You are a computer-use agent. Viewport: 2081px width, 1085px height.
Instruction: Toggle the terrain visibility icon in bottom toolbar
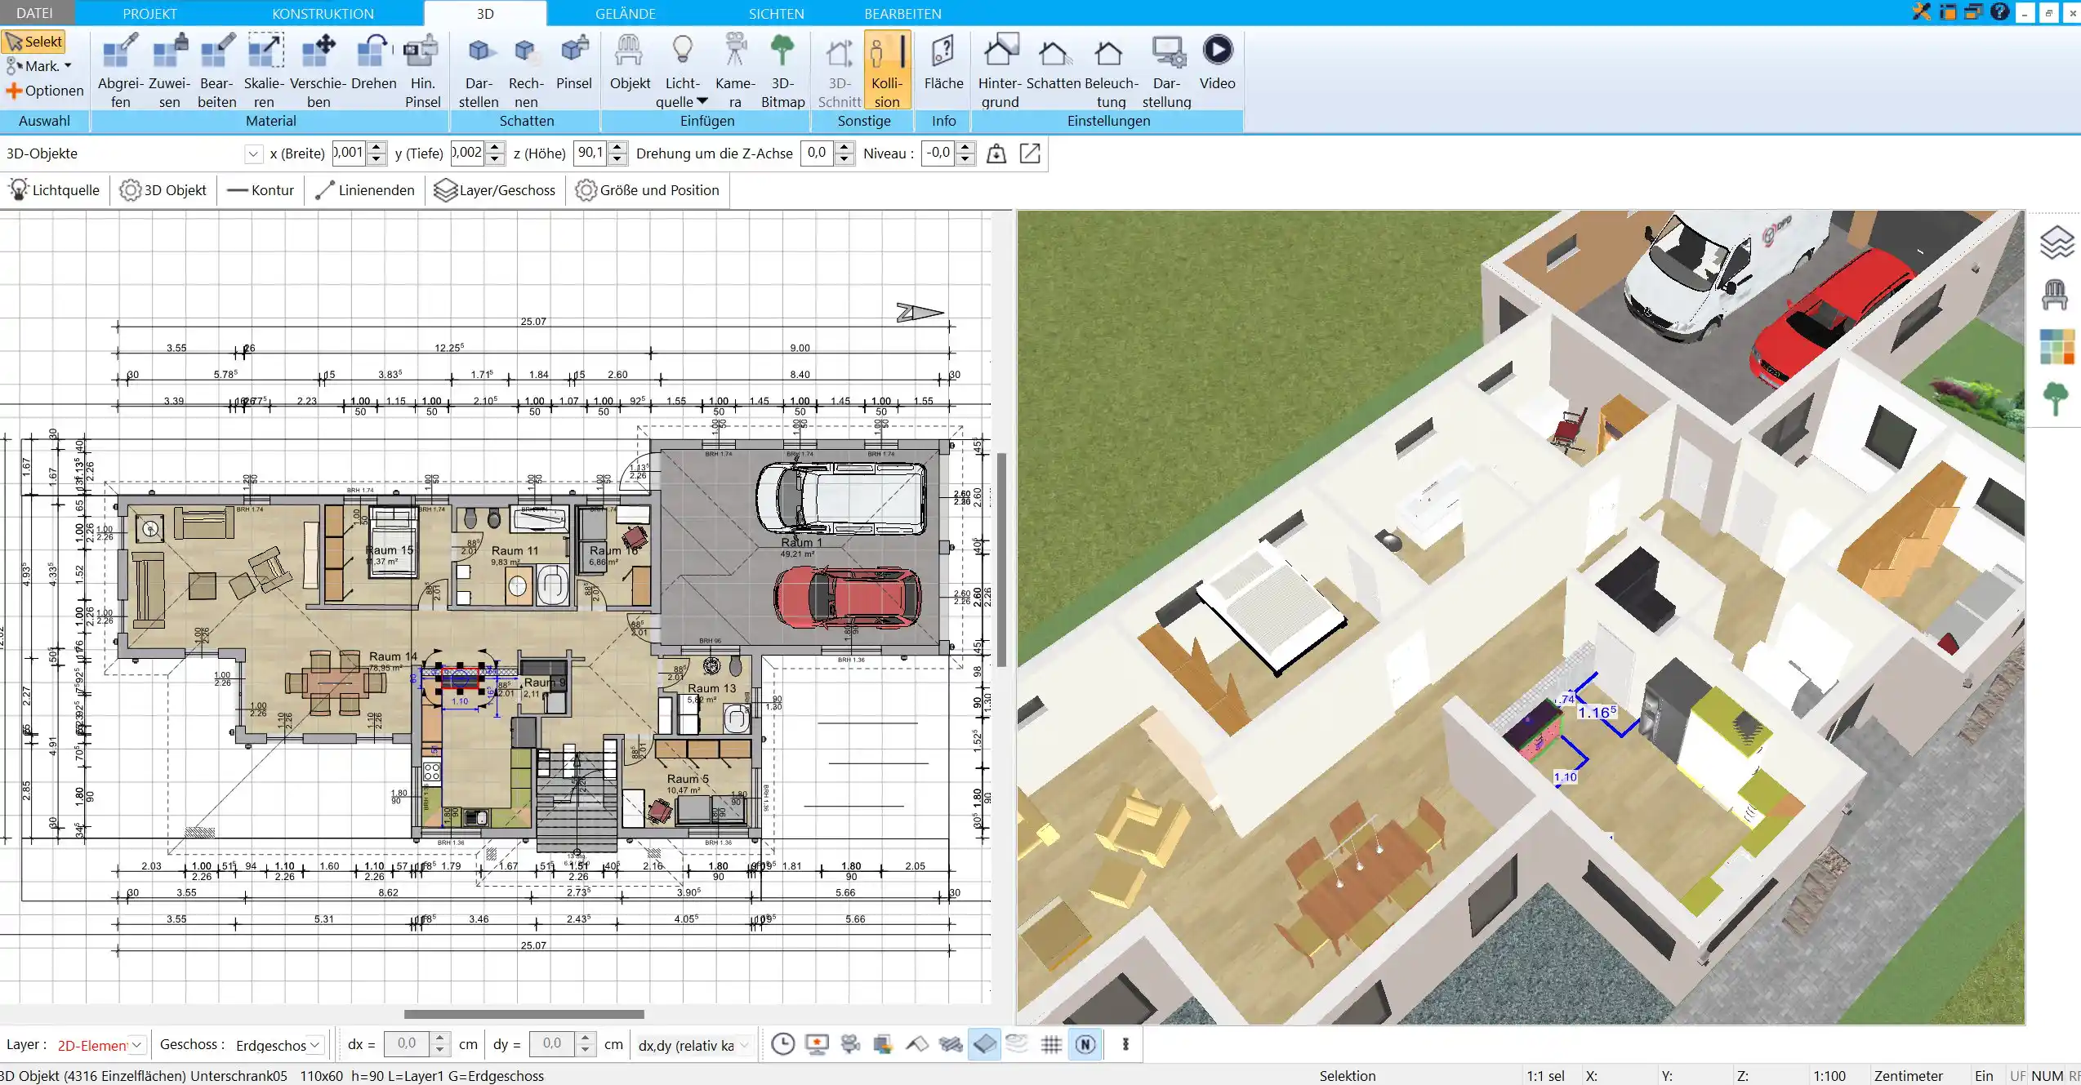point(1018,1044)
